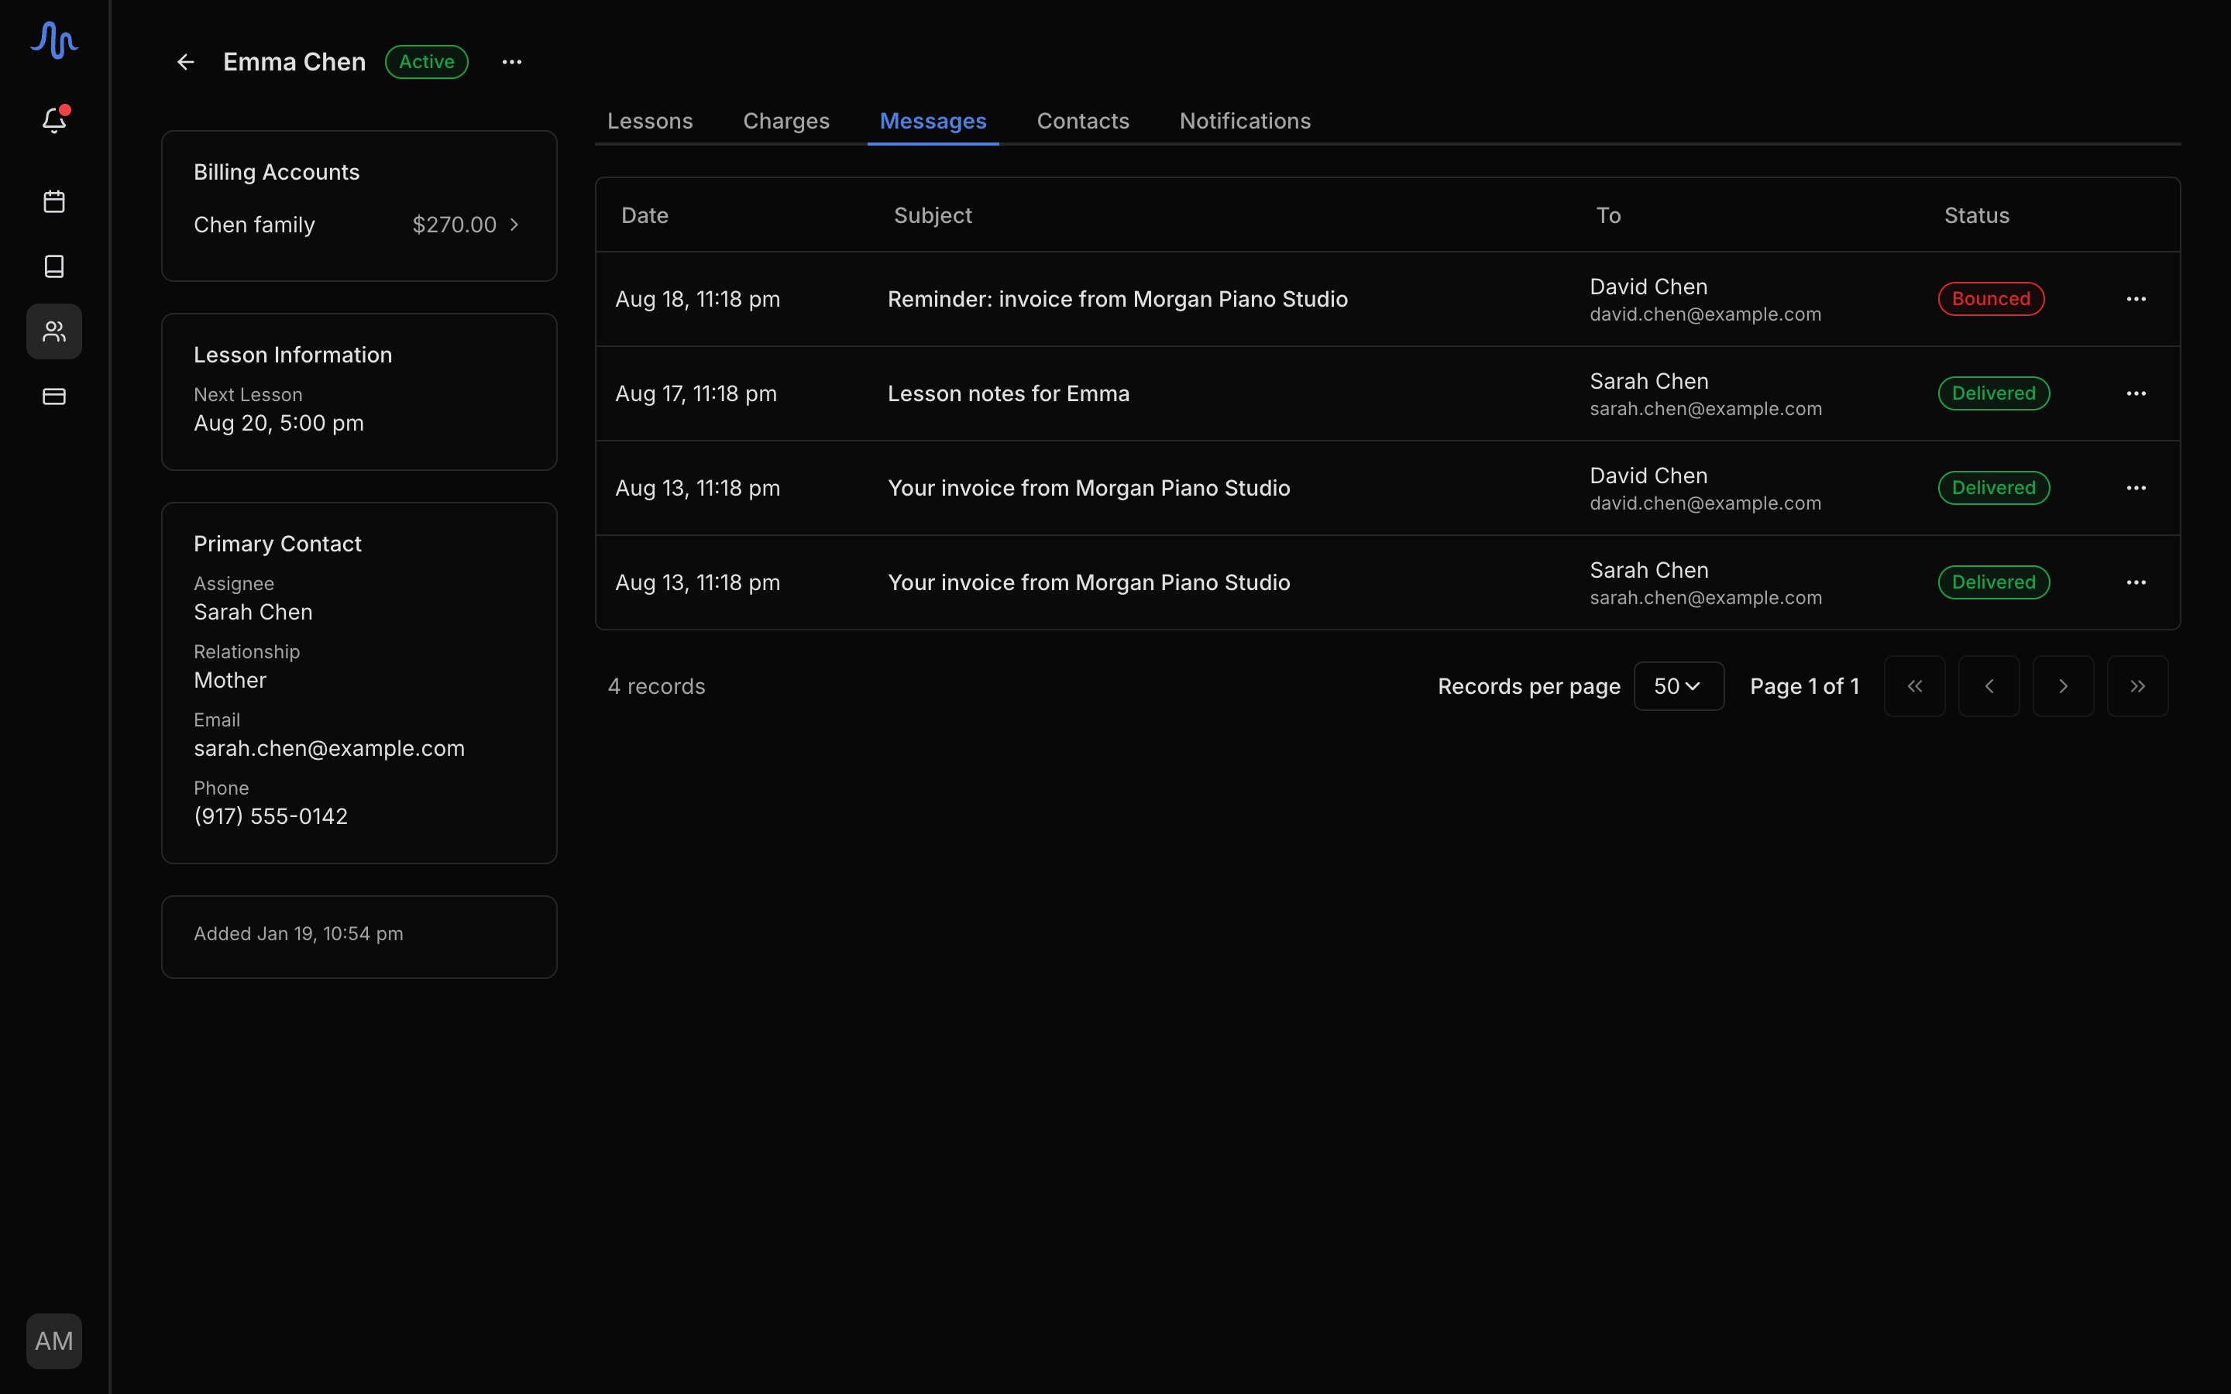2231x1394 pixels.
Task: Open the Reminder invoice message row
Action: pyautogui.click(x=1387, y=299)
